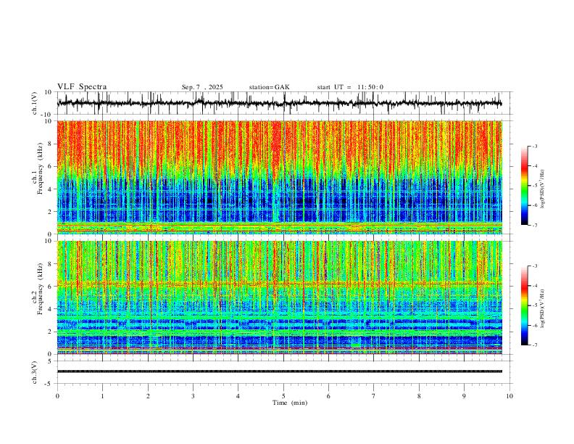Screen dimensions: 574x444
Task: Click the "8" kHz tick of ch.2 spectrogram
Action: click(x=51, y=264)
